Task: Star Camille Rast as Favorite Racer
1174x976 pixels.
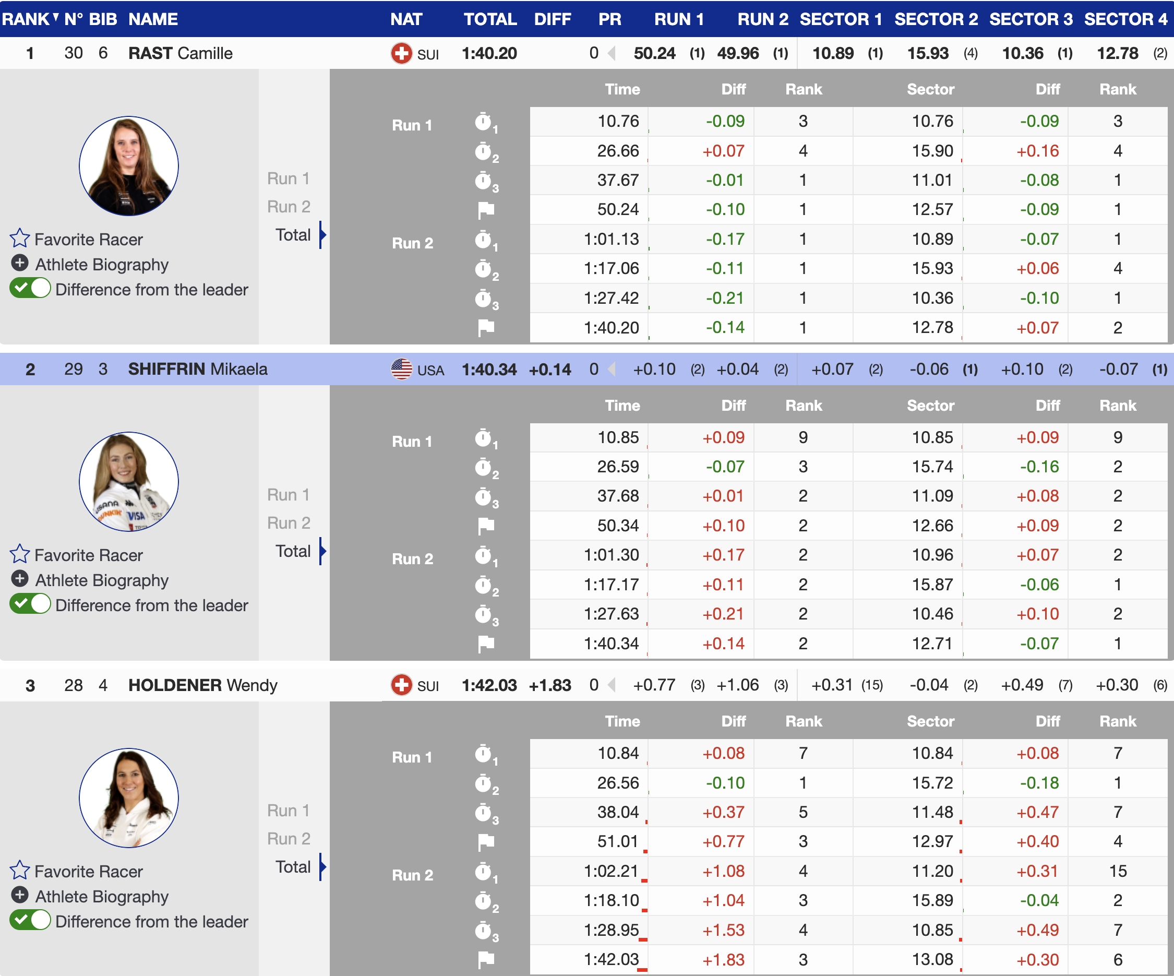Action: click(20, 239)
